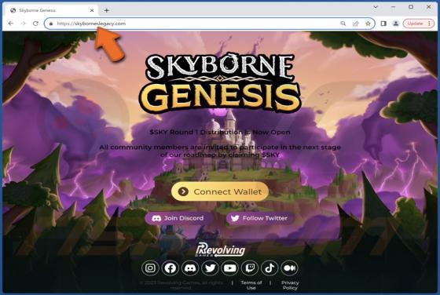Bookmark page with star icon
The width and height of the screenshot is (440, 295).
(x=368, y=24)
